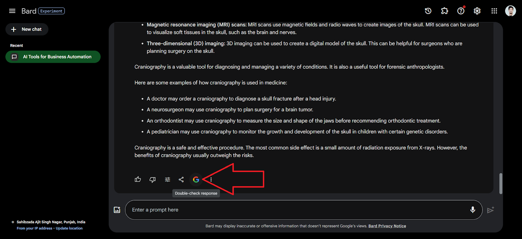The width and height of the screenshot is (522, 239).
Task: Open the modify response tune icon
Action: coord(167,180)
